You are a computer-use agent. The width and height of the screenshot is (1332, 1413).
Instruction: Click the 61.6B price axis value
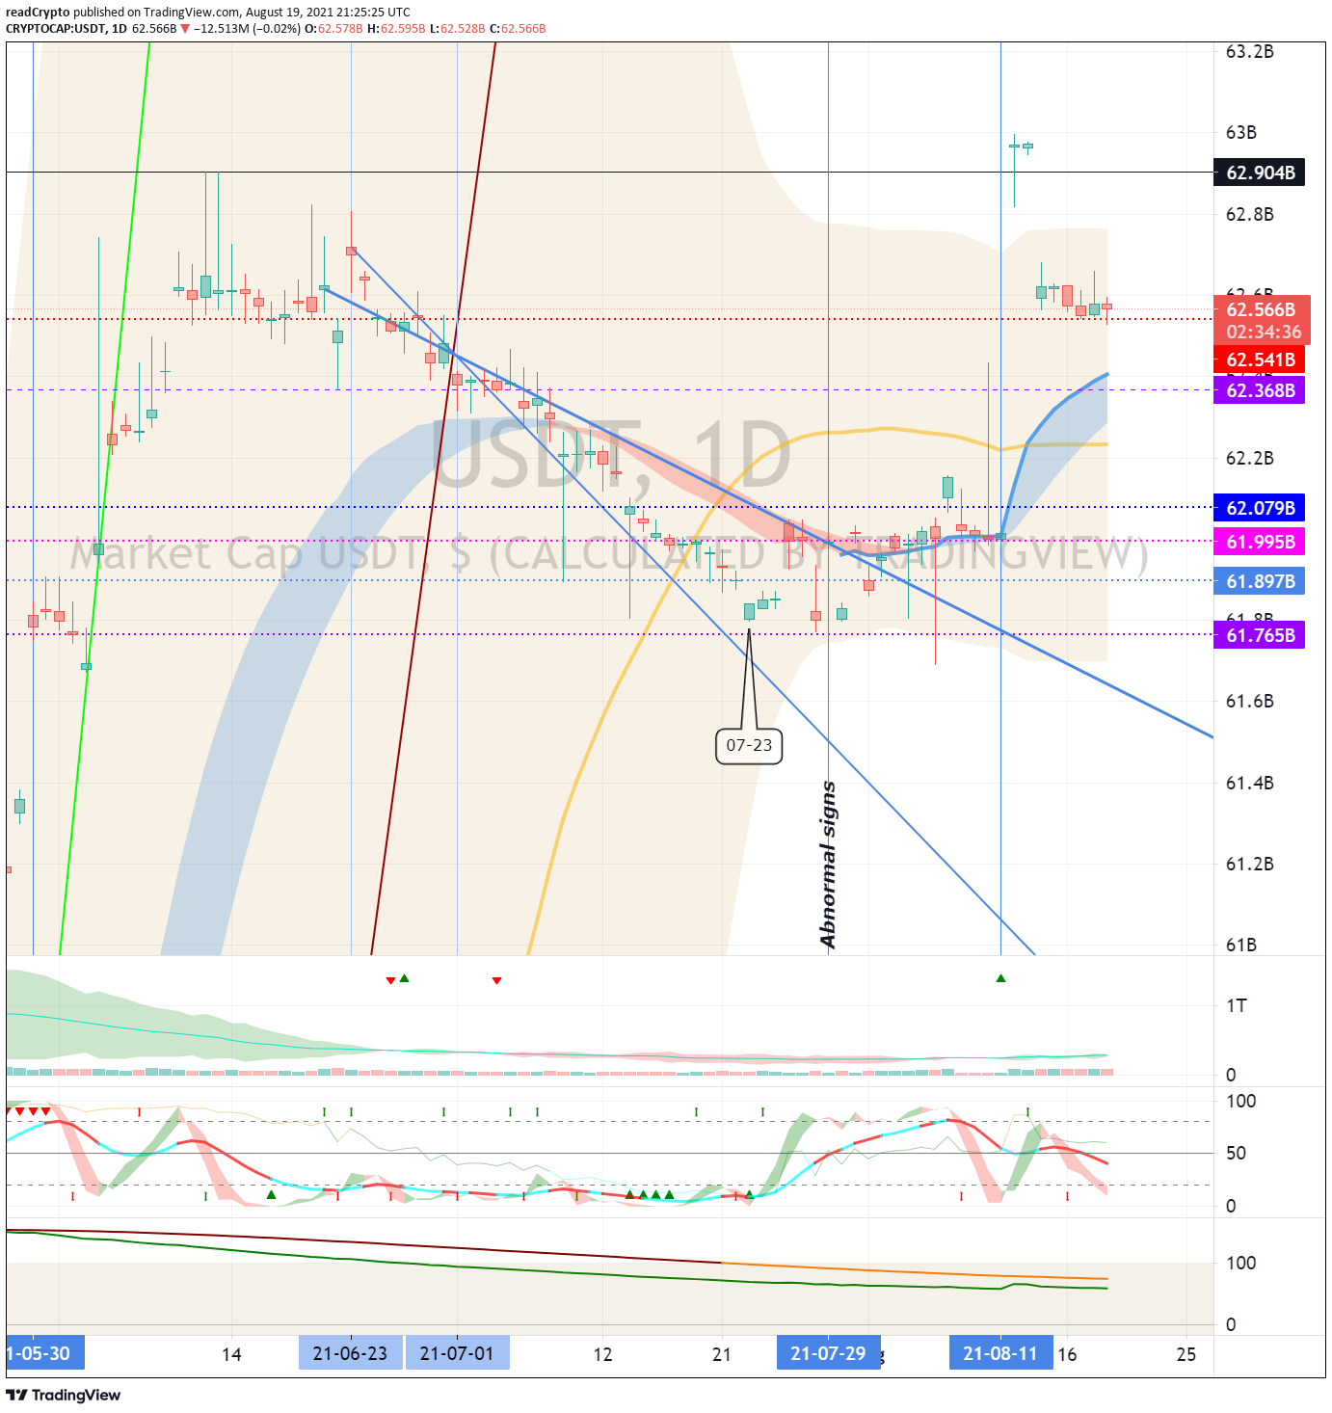tap(1249, 702)
